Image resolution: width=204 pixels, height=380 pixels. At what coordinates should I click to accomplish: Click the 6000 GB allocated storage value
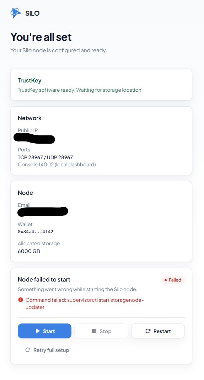[x=29, y=251]
